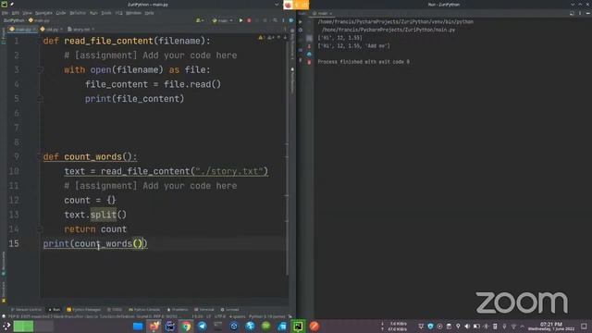Open the Tools menu
Image resolution: width=592 pixels, height=333 pixels.
click(x=106, y=13)
